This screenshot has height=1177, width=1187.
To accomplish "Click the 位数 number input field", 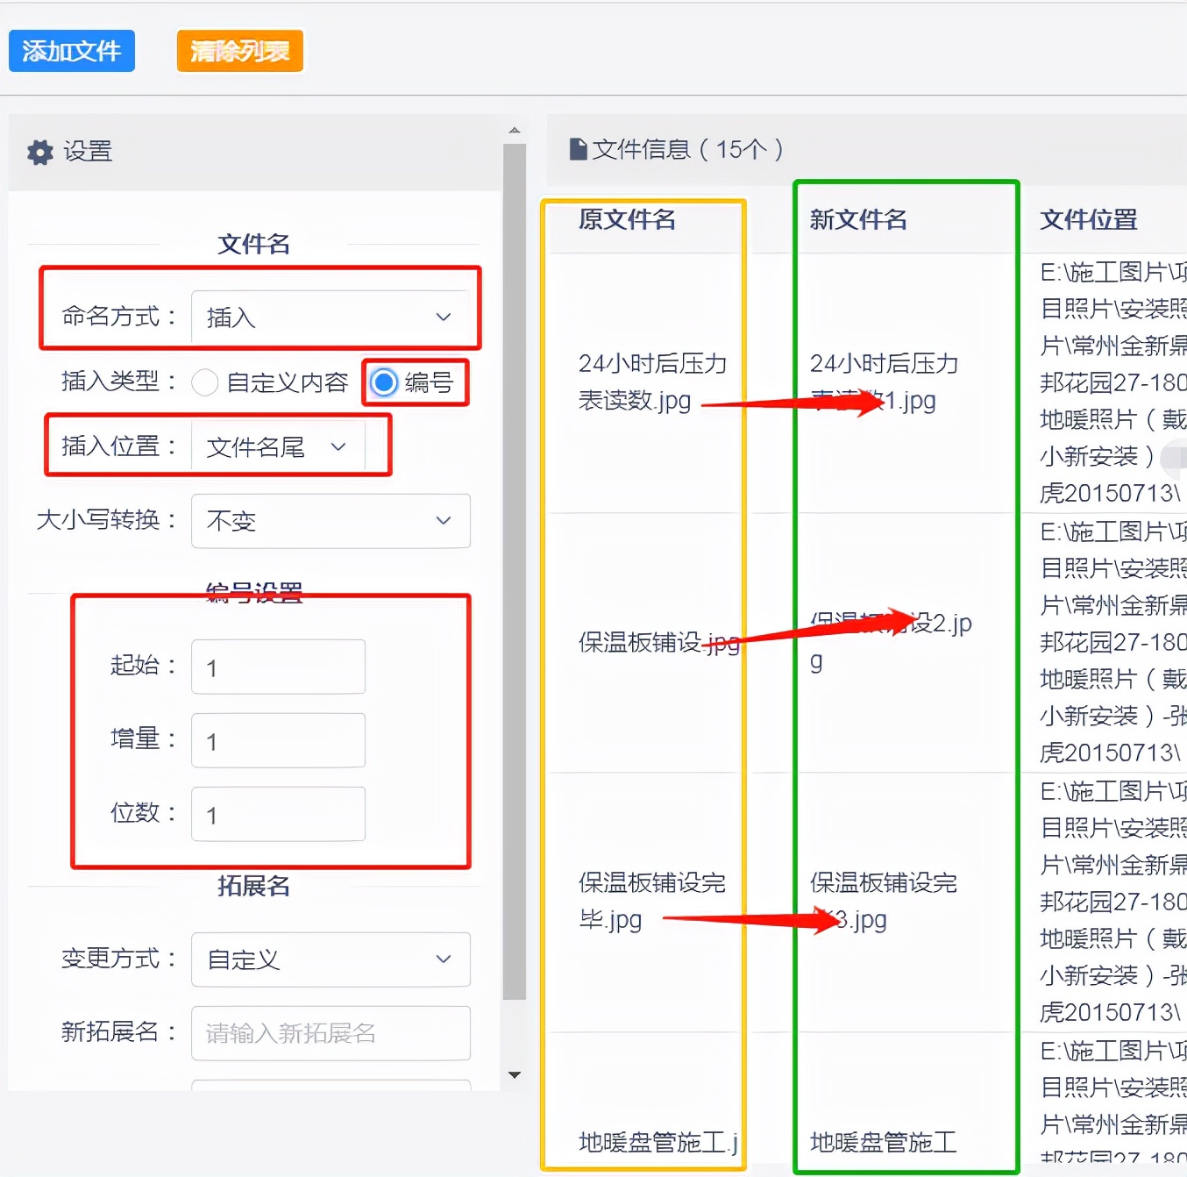I will coord(277,814).
